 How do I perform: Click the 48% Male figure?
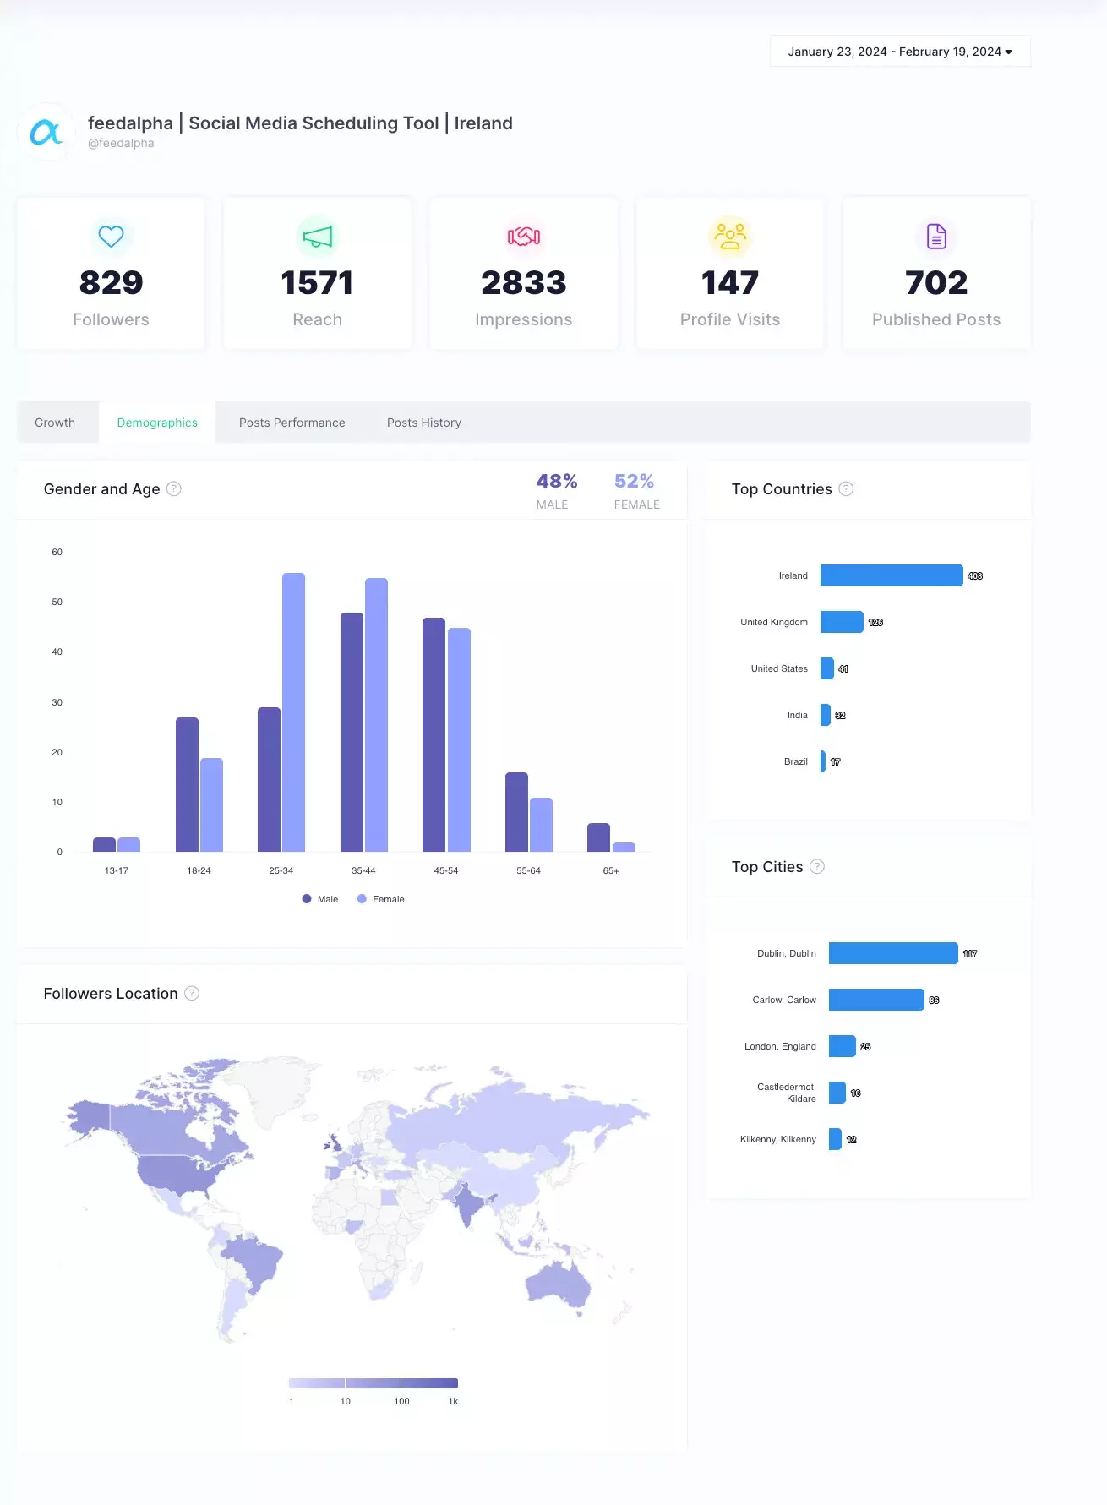click(x=557, y=481)
